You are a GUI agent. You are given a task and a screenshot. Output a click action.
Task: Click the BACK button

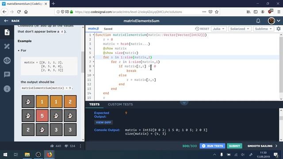tap(12, 21)
